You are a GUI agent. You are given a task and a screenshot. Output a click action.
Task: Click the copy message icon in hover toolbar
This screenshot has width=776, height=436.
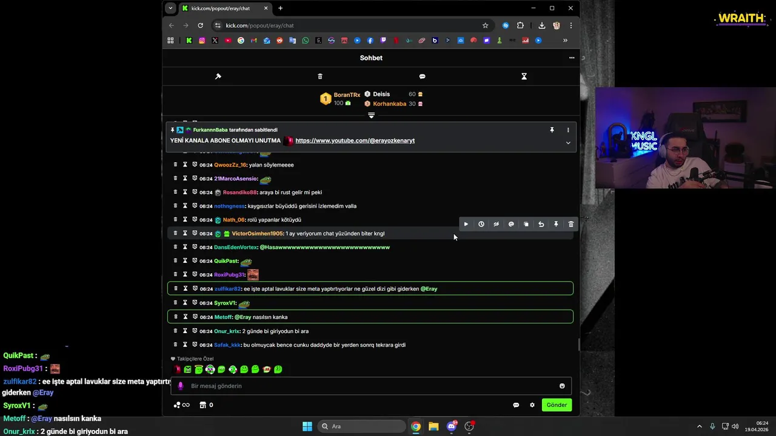526,224
